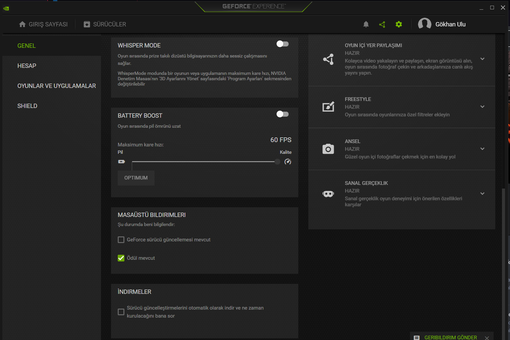The width and height of the screenshot is (510, 340).
Task: Click the drivers icon beside SÜRÜCÜLER
Action: 87,24
